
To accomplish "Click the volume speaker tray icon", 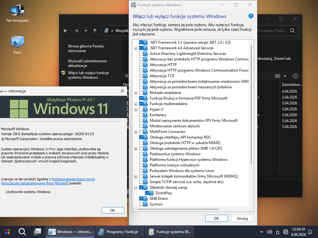I will (x=270, y=232).
